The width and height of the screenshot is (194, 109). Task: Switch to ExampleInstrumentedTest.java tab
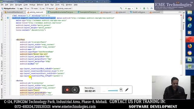tap(61, 12)
